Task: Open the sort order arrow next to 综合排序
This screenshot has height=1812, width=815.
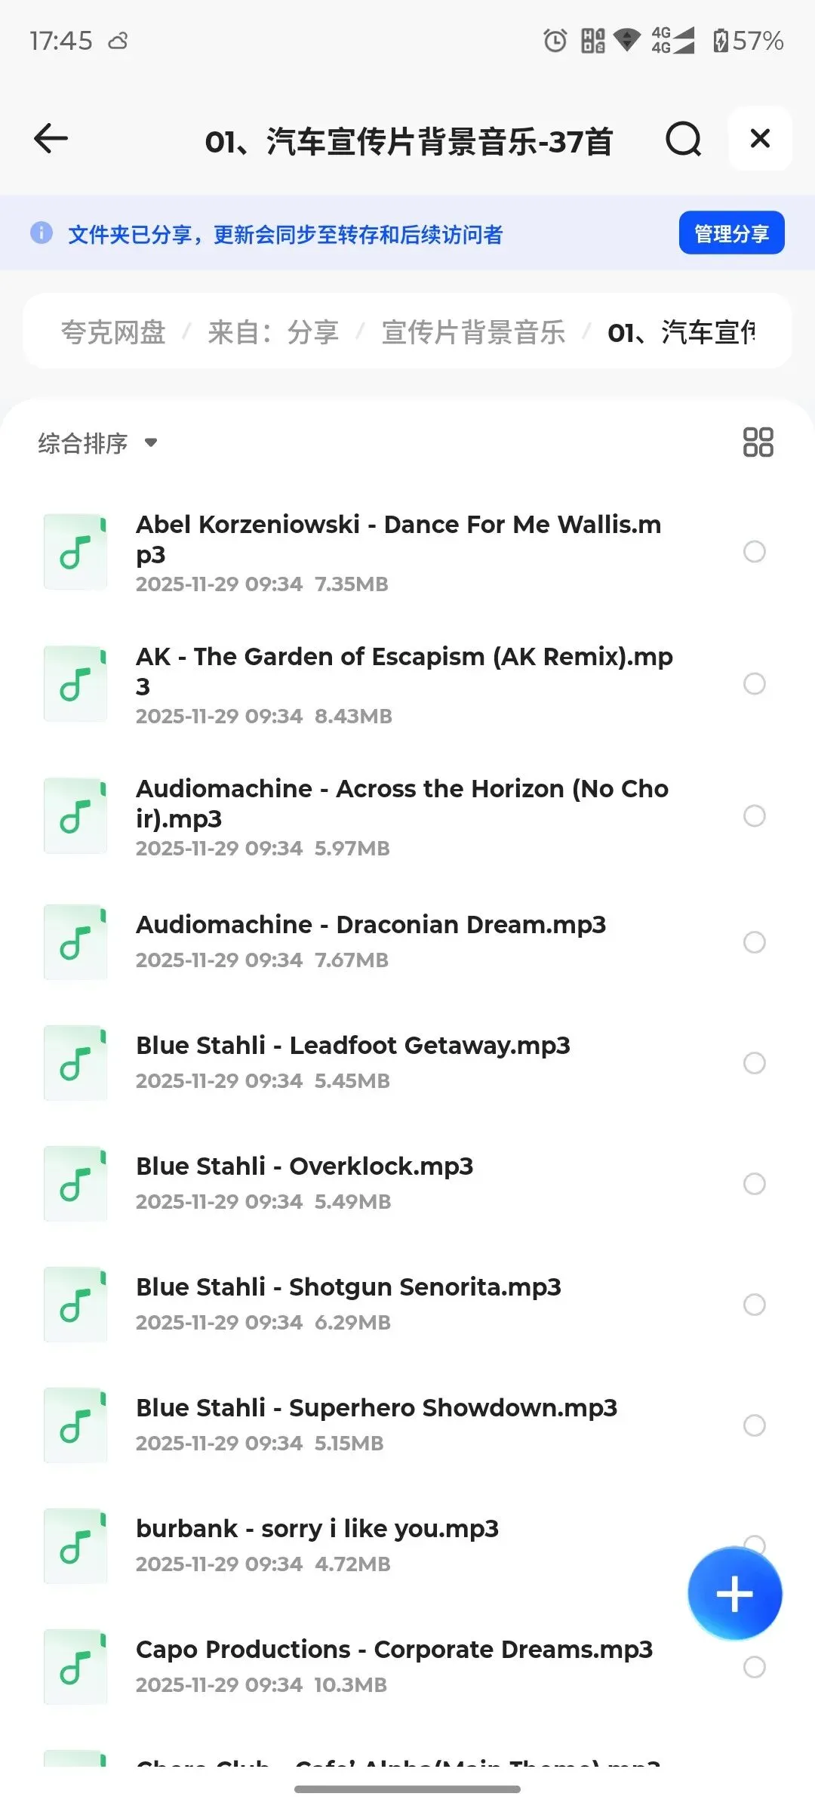Action: (151, 442)
